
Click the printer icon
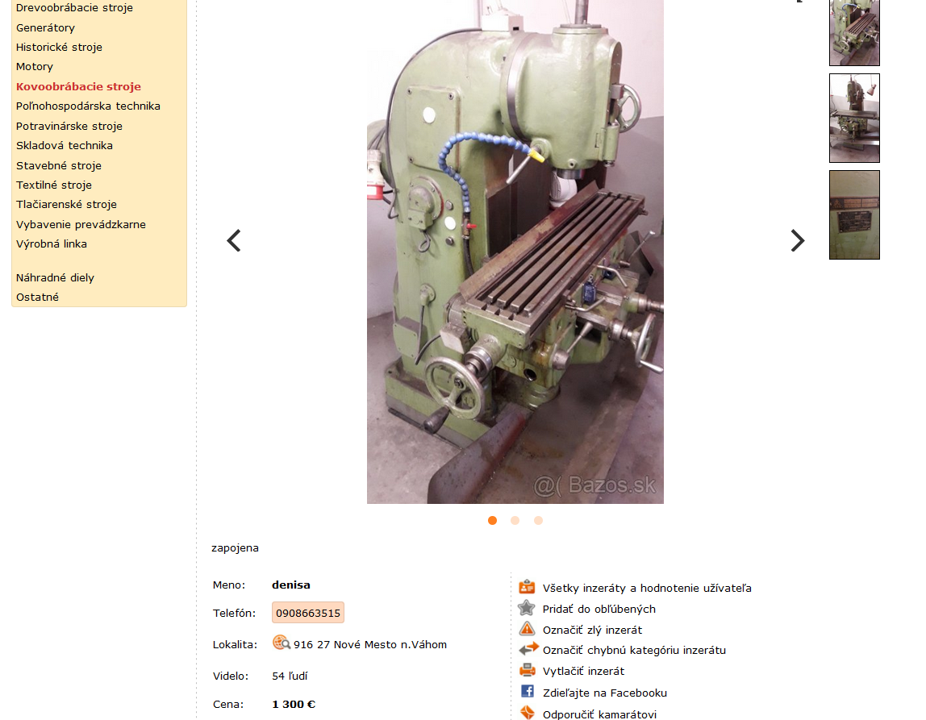click(x=527, y=671)
